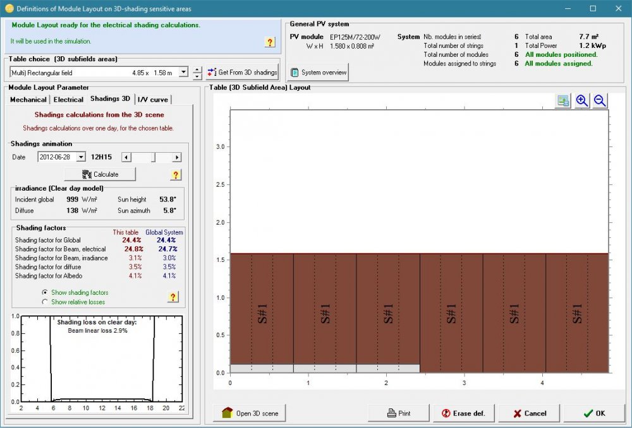Click the zoom out magnifier icon
Viewport: 632px width, 428px height.
pyautogui.click(x=600, y=101)
